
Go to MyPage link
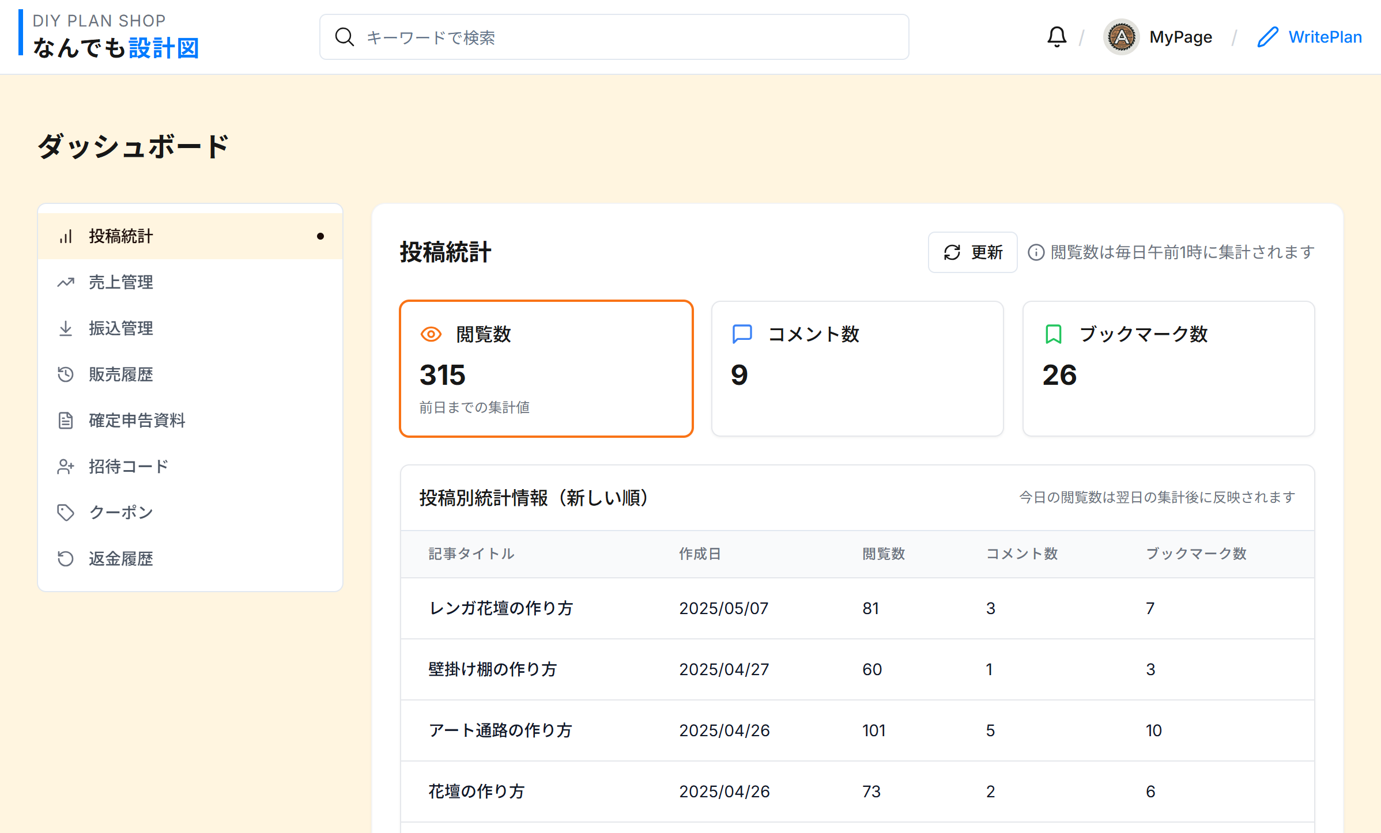(x=1180, y=37)
